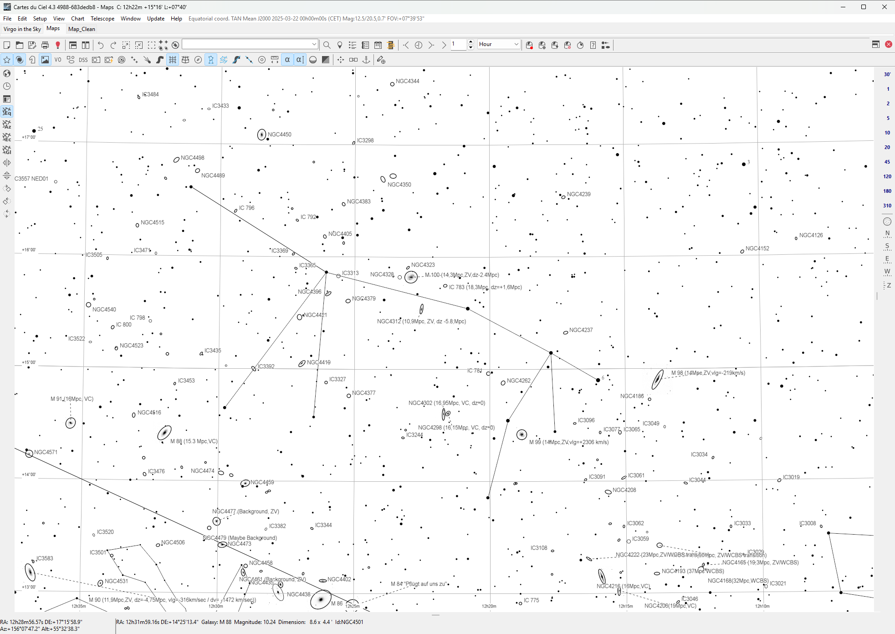This screenshot has width=895, height=634.
Task: Expand the object search combo box
Action: (314, 44)
